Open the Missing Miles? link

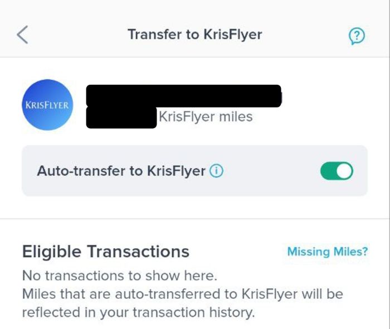coord(327,251)
